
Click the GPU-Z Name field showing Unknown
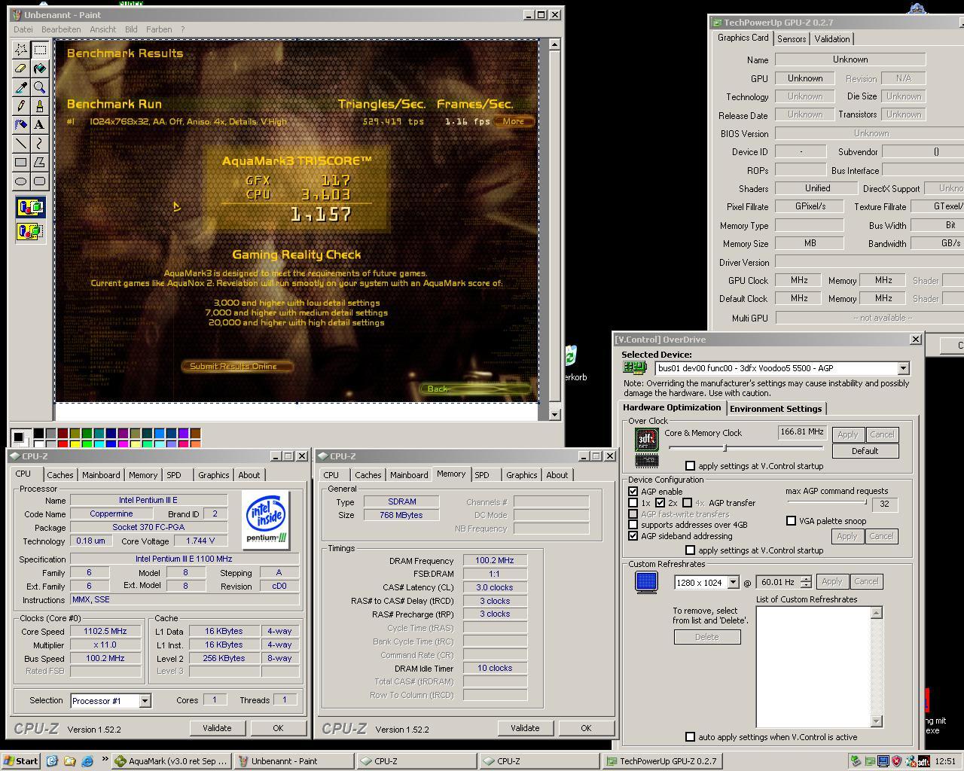click(x=850, y=59)
